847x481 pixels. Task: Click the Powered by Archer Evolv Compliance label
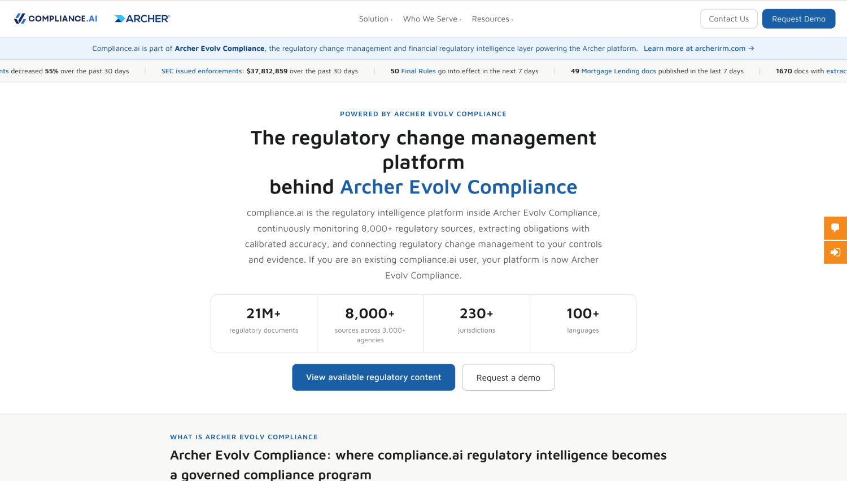pyautogui.click(x=423, y=114)
